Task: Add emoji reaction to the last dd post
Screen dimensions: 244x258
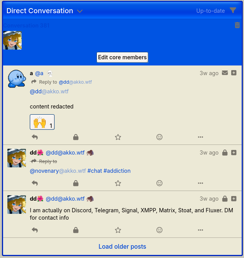Action: pyautogui.click(x=159, y=230)
